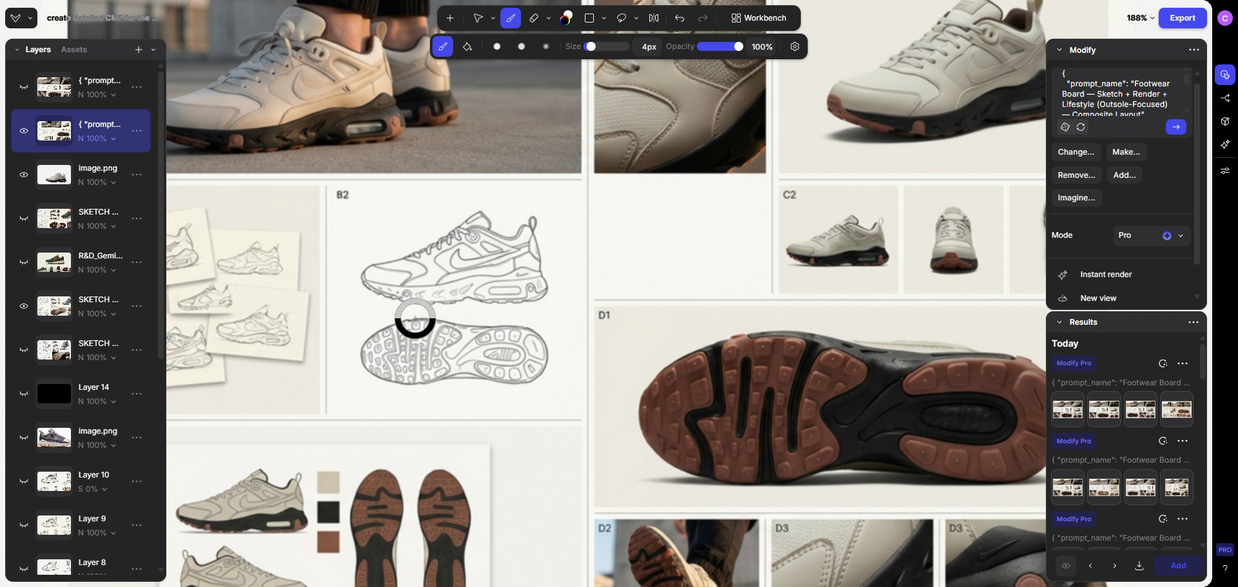1238x587 pixels.
Task: Select the lasso selection tool
Action: (622, 18)
